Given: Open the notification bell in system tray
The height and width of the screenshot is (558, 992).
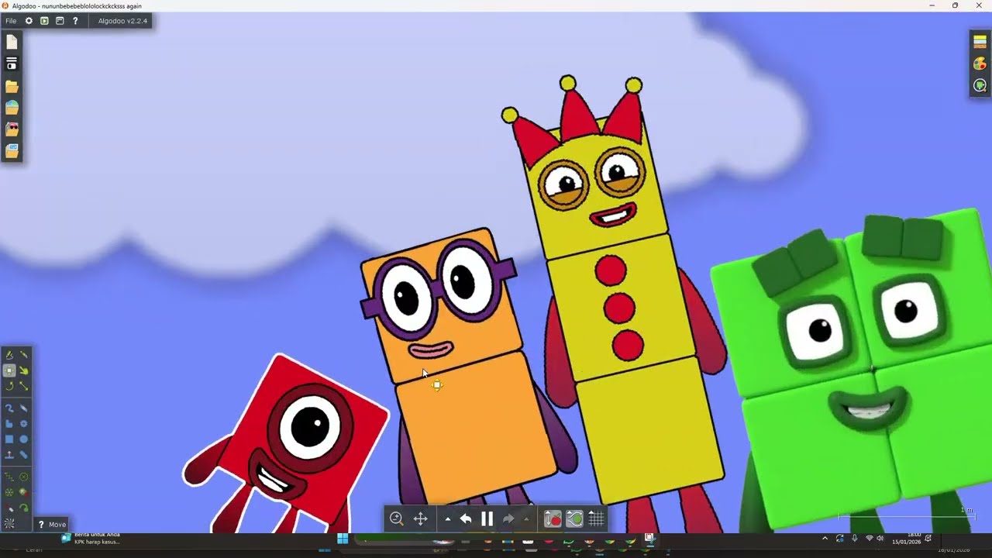Looking at the screenshot, I should click(928, 539).
